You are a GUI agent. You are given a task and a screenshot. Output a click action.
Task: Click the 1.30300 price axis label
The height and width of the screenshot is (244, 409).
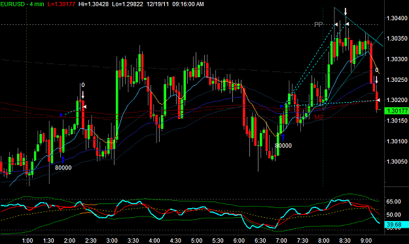click(x=397, y=59)
